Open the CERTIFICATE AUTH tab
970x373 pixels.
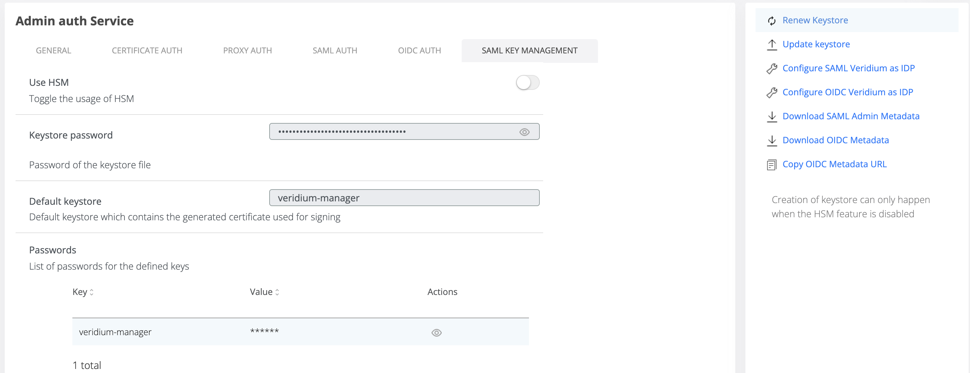(x=147, y=51)
